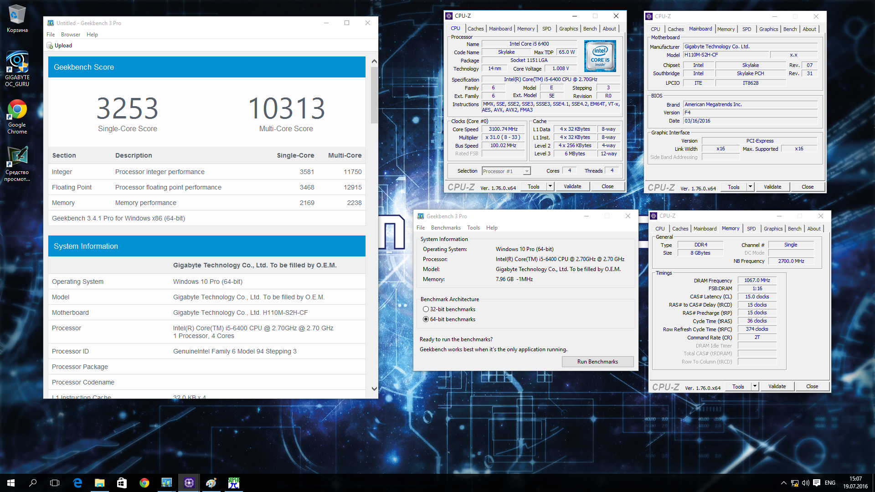This screenshot has height=492, width=875.
Task: Click the Multi-Core Score 10313
Action: click(286, 108)
